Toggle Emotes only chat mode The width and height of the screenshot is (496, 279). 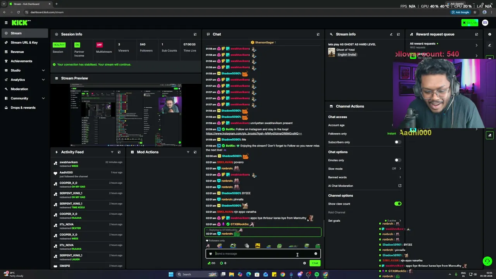click(398, 160)
